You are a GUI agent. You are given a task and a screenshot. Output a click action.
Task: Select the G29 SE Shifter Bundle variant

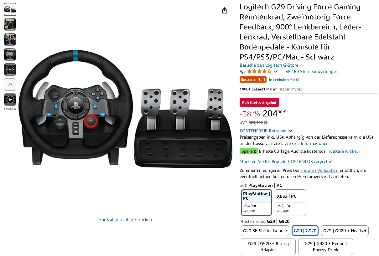pyautogui.click(x=265, y=231)
